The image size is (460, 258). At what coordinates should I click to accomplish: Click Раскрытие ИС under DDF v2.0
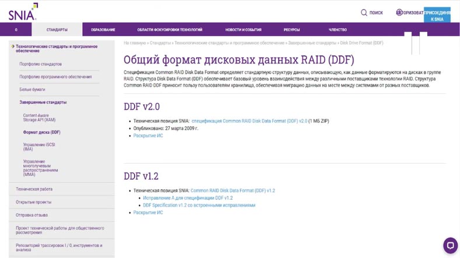point(148,136)
